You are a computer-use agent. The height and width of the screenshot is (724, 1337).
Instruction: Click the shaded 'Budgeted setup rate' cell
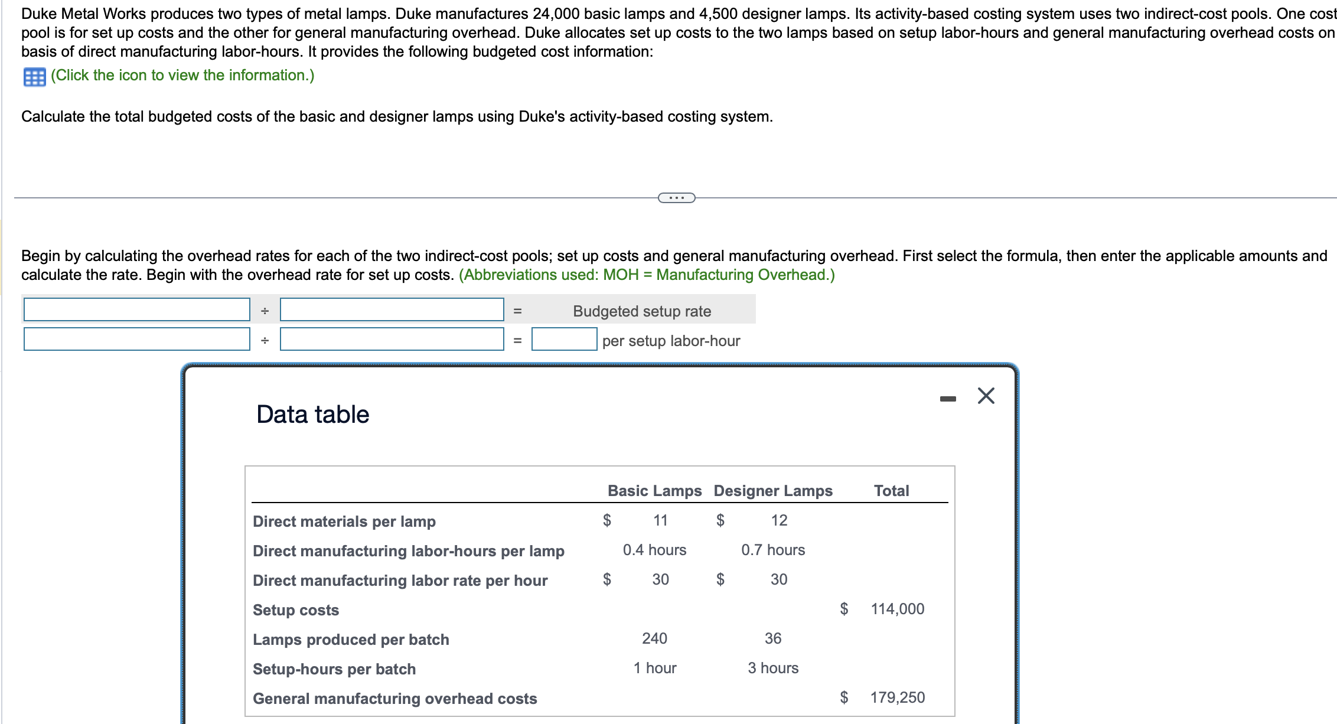(641, 311)
